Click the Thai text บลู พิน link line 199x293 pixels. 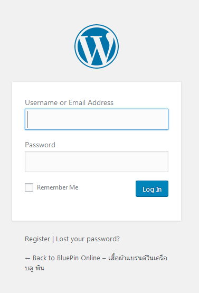click(x=34, y=268)
